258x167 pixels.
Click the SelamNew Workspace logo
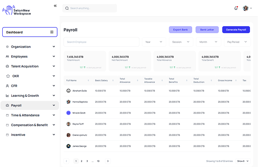click(17, 10)
